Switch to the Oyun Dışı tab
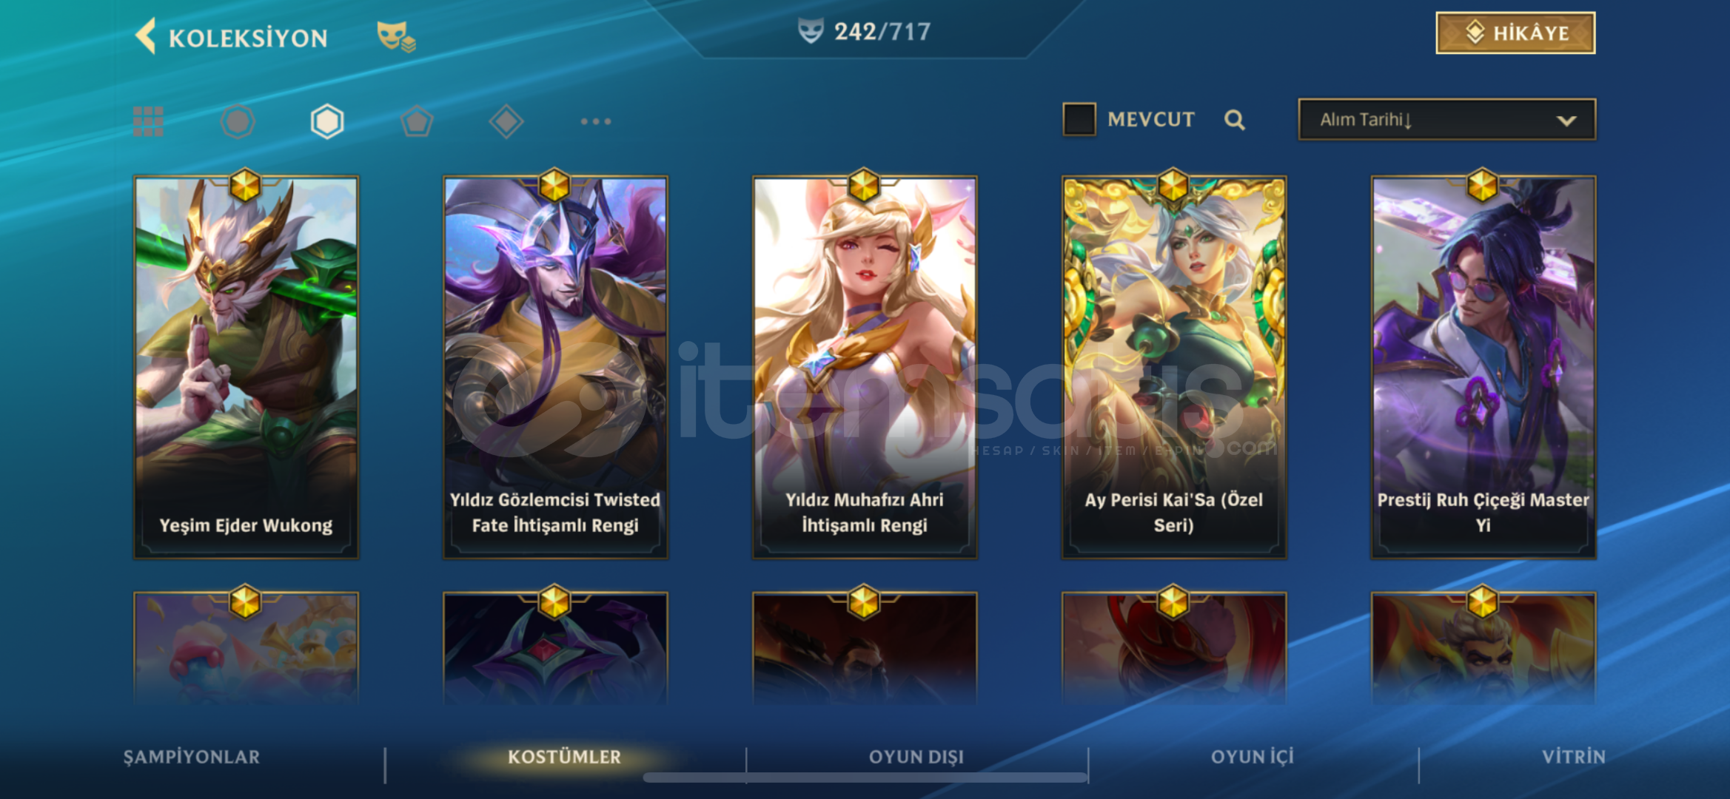Viewport: 1730px width, 799px height. point(916,757)
